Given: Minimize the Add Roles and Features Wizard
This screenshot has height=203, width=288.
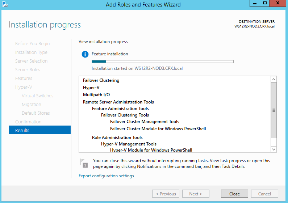Looking at the screenshot, I should click(x=255, y=3).
